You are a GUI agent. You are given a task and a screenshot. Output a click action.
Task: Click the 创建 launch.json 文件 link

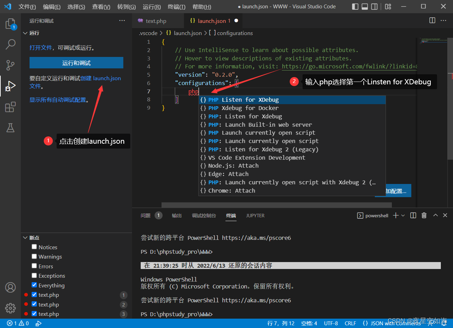(x=101, y=78)
